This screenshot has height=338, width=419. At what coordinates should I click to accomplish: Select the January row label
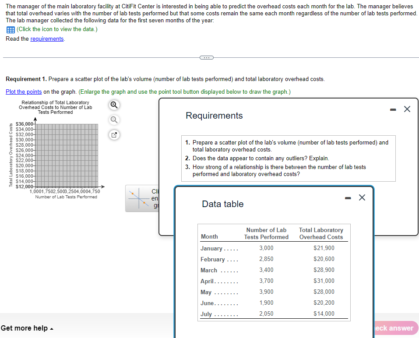click(219, 249)
